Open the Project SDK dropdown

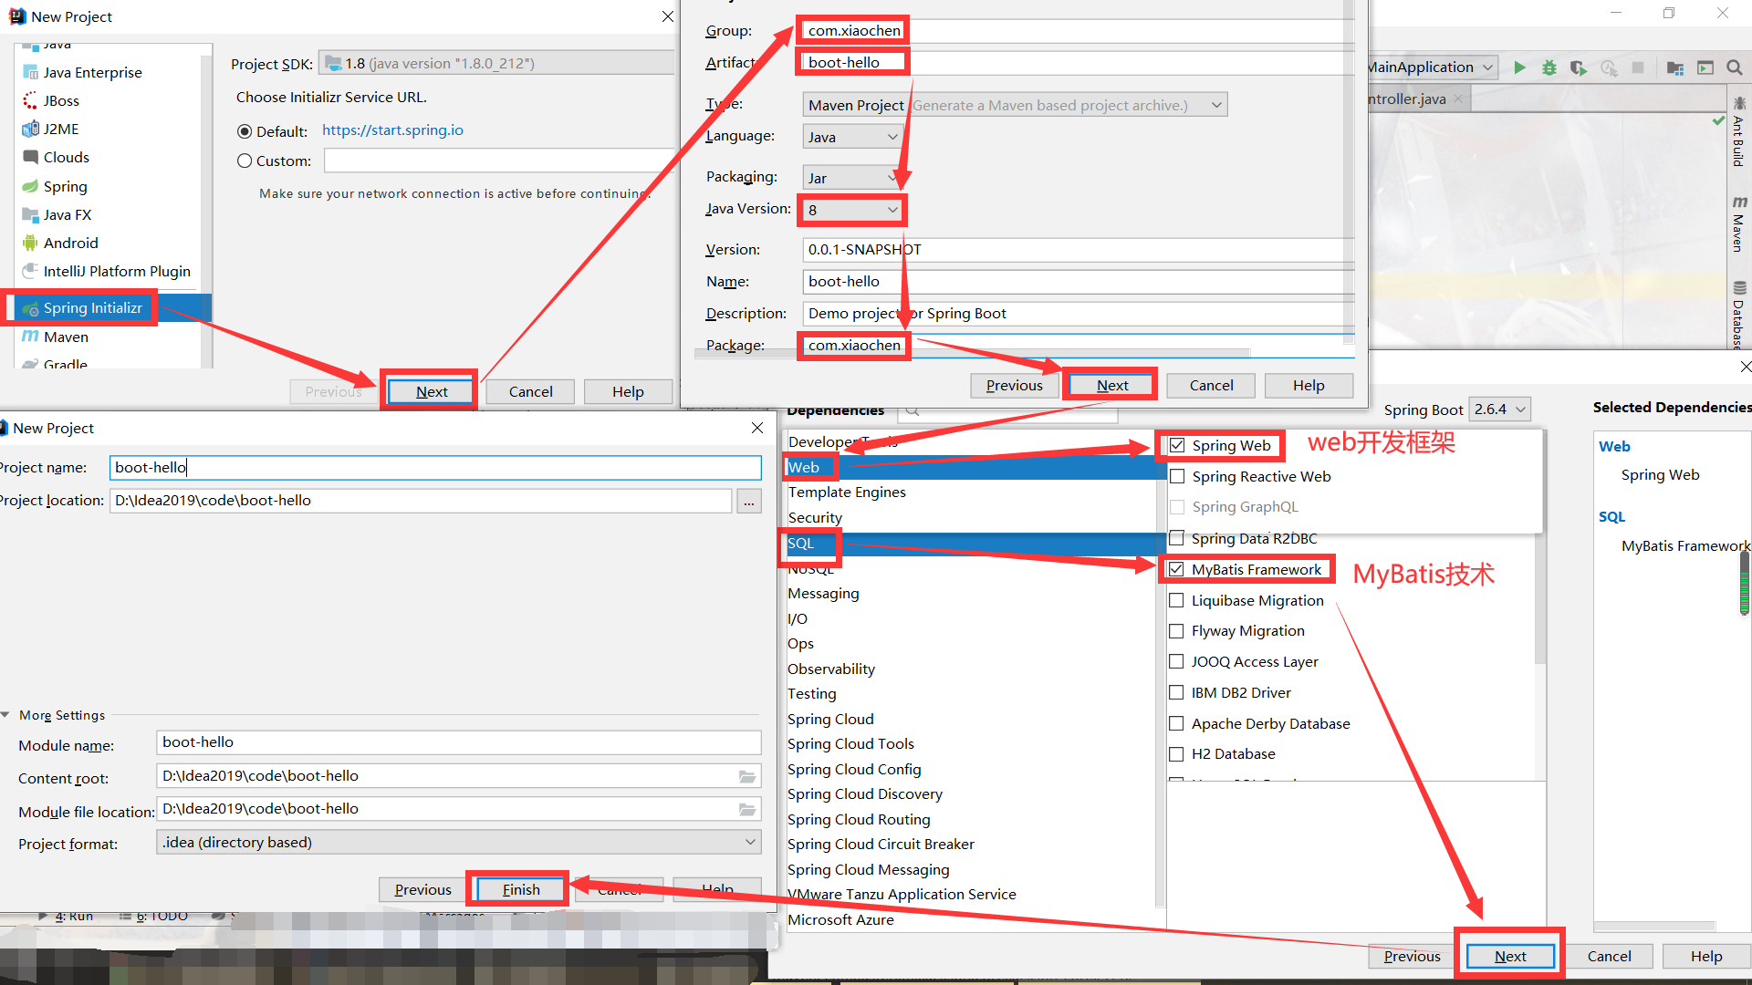(497, 63)
